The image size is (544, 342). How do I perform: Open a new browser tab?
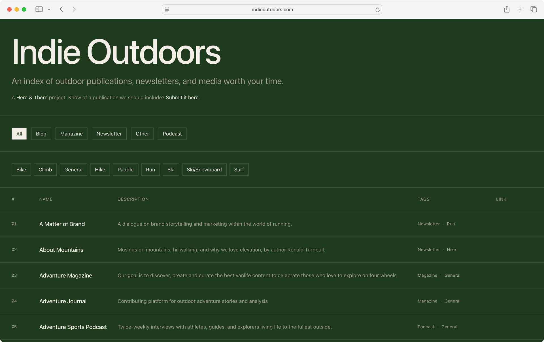click(520, 9)
